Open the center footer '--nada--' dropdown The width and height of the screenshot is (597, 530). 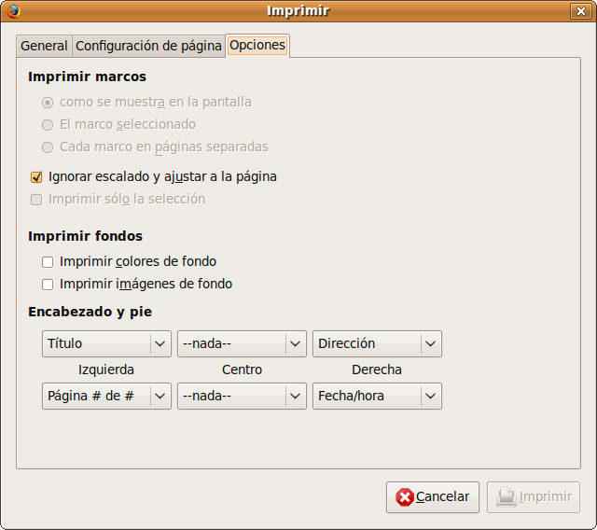[x=242, y=396]
